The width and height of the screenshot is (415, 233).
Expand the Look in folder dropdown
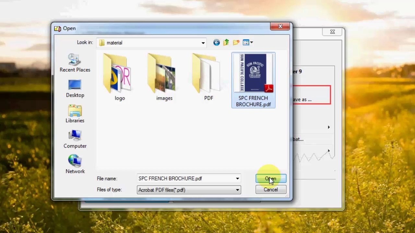click(x=203, y=43)
